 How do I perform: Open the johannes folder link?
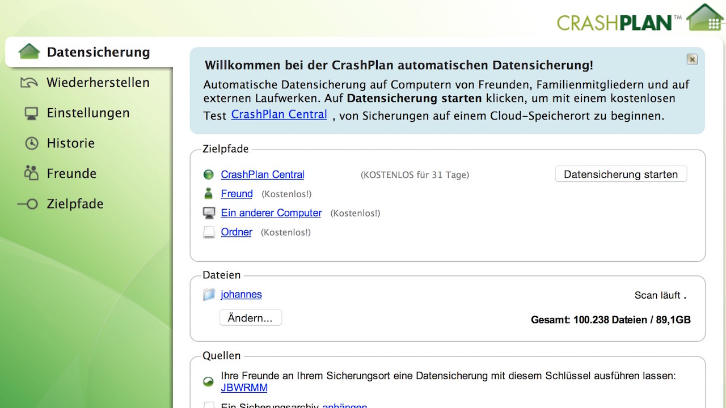pos(241,294)
